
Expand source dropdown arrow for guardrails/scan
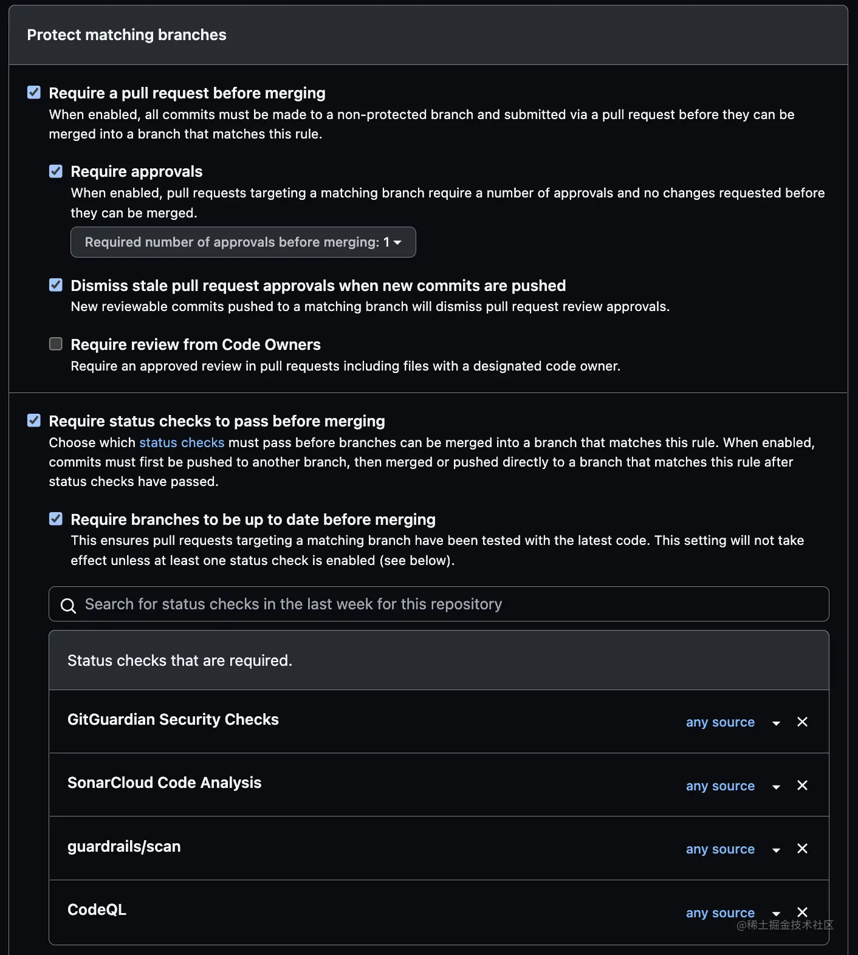(776, 850)
